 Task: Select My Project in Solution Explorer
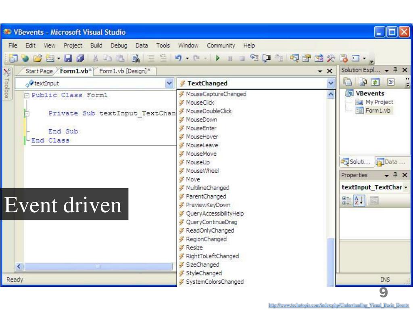click(379, 102)
